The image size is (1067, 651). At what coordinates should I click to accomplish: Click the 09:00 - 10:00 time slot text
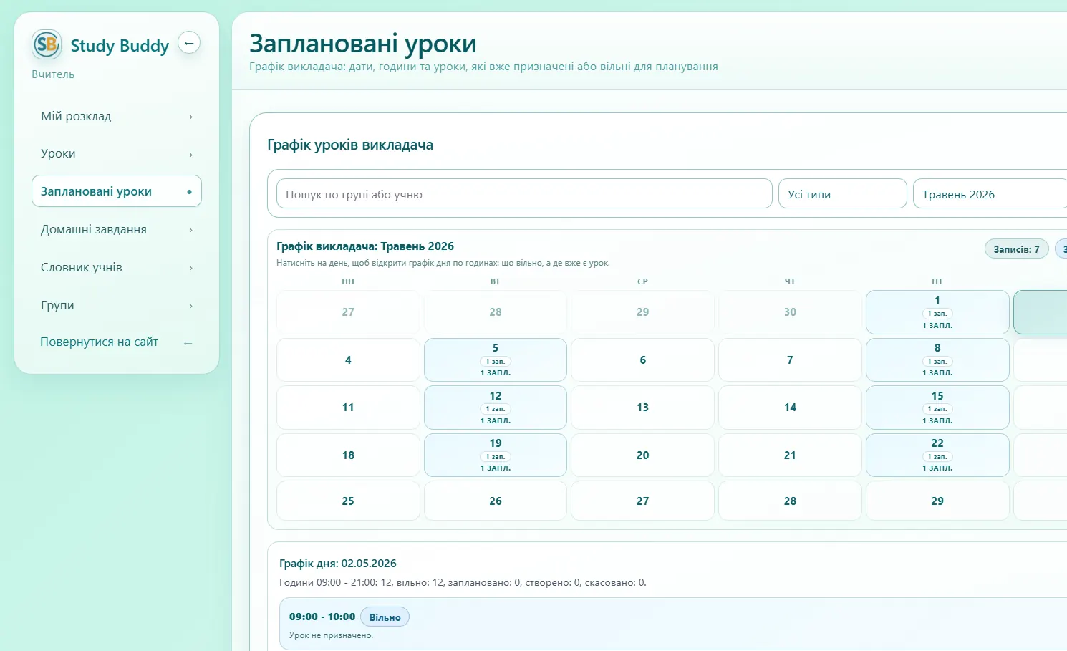[x=322, y=617]
